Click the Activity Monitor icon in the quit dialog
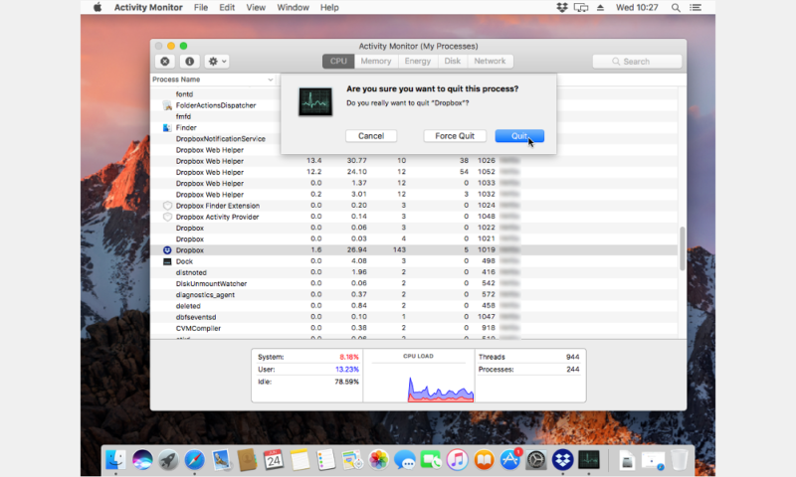The height and width of the screenshot is (477, 796). coord(315,102)
